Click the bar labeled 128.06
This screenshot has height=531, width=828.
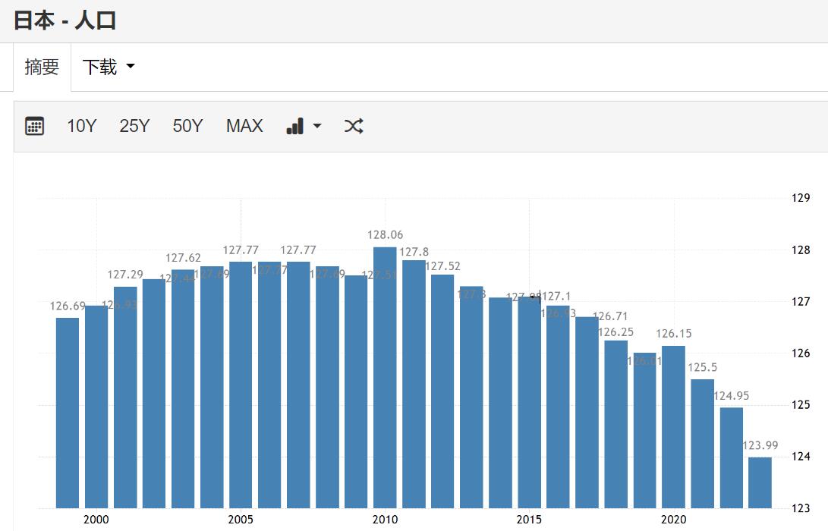[385, 378]
